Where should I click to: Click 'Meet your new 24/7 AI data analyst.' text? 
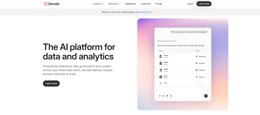pyautogui.click(x=119, y=12)
